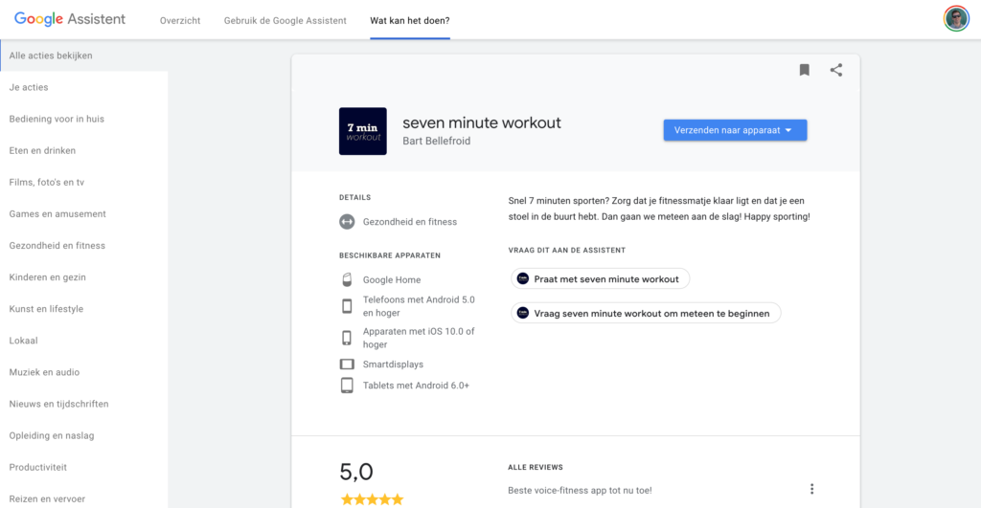This screenshot has height=508, width=981.
Task: Open Eten en drinken category
Action: (x=84, y=150)
